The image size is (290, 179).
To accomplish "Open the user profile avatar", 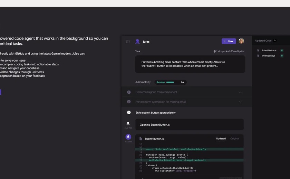I will pyautogui.click(x=241, y=41).
